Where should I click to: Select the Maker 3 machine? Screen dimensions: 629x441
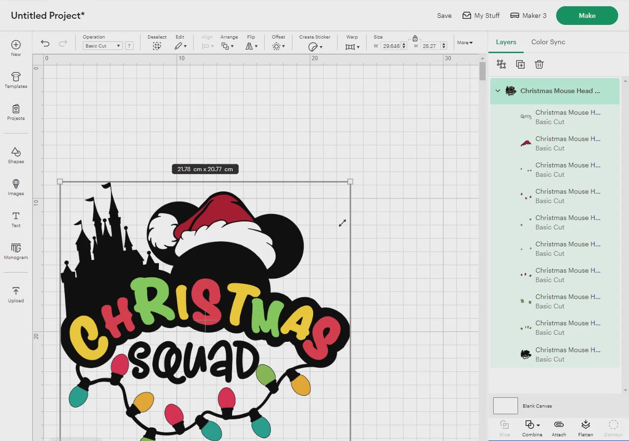pyautogui.click(x=528, y=16)
